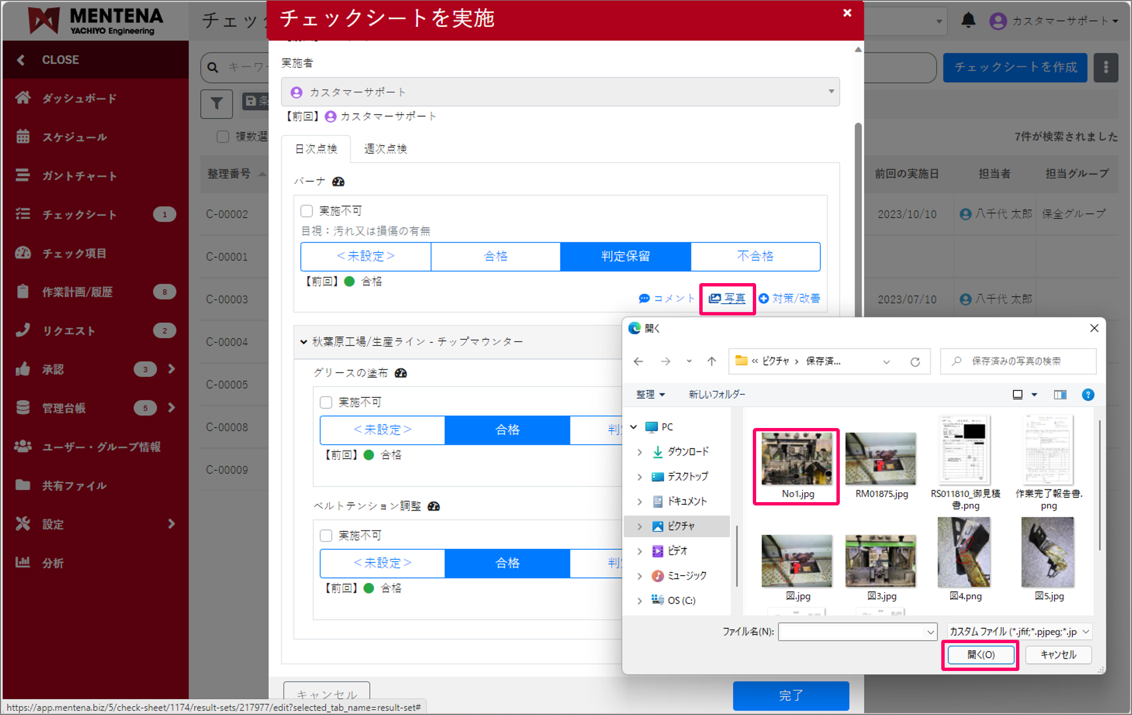Open the コメント icon for バーナ inspection

[x=667, y=299]
